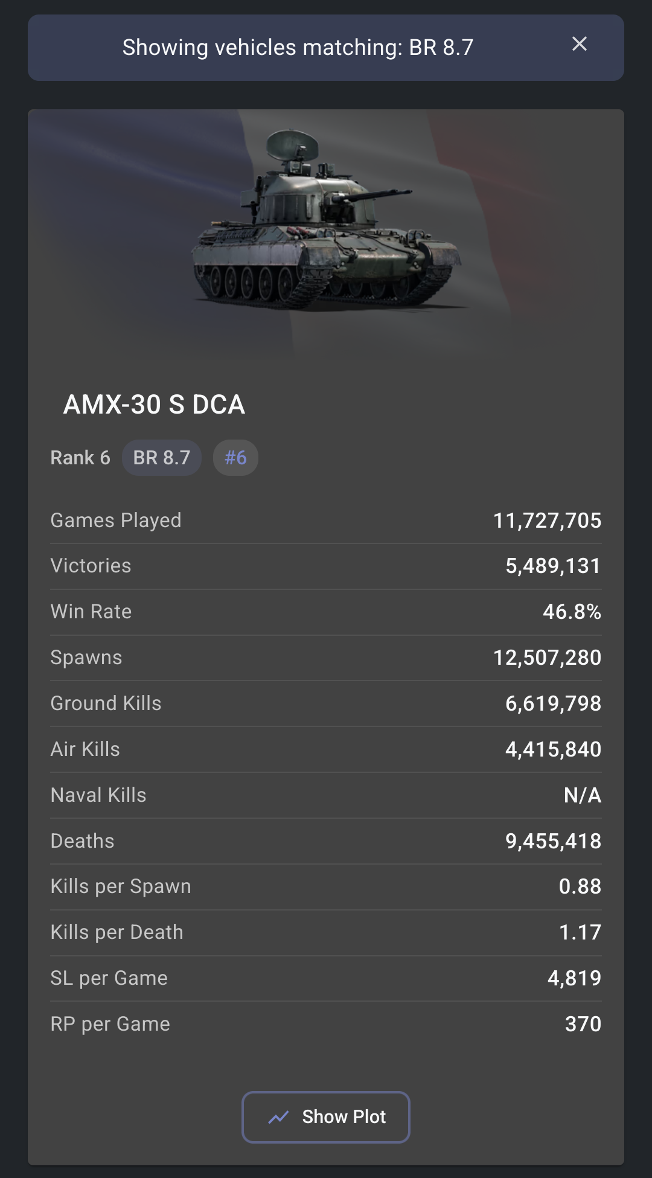
Task: Click the Deaths stat row
Action: click(x=326, y=841)
